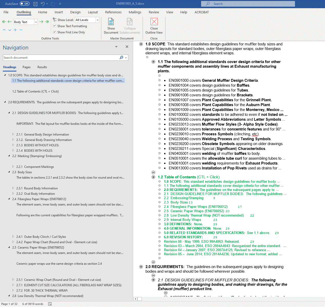The height and width of the screenshot is (307, 325).
Task: Switch to Results tab in Navigation
Action: pos(42,67)
